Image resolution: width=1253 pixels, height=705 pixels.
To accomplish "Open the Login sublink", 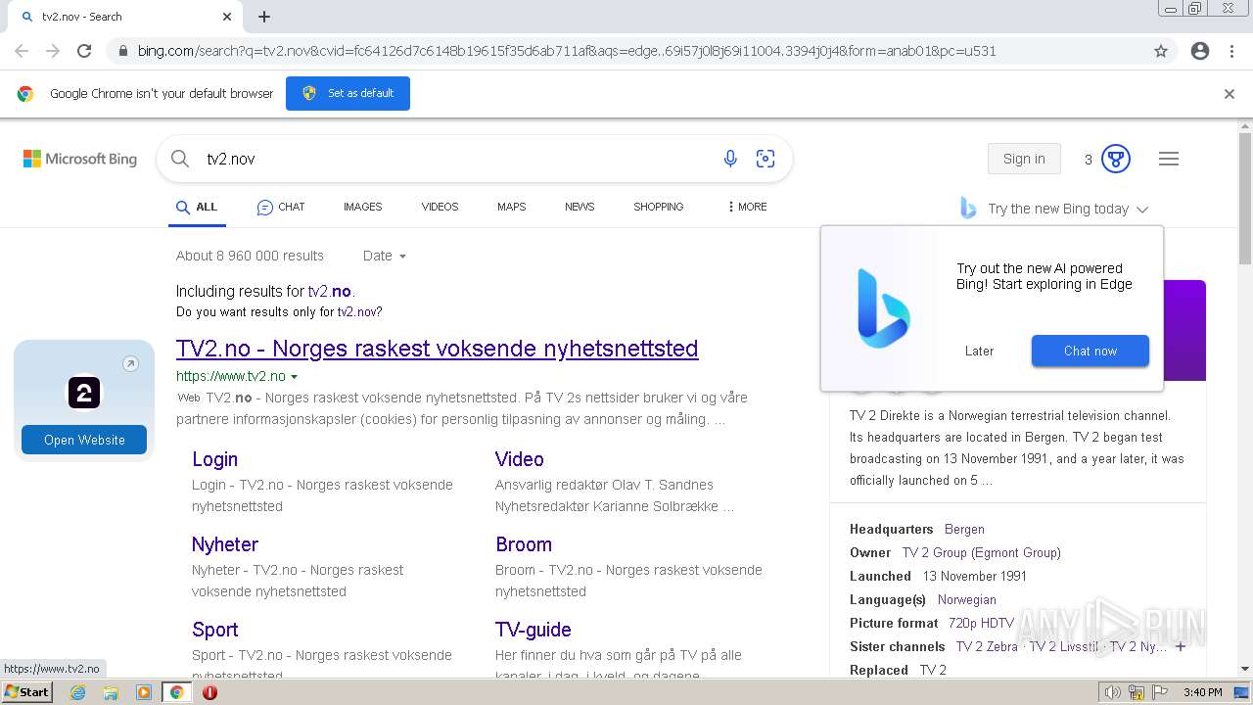I will [214, 459].
